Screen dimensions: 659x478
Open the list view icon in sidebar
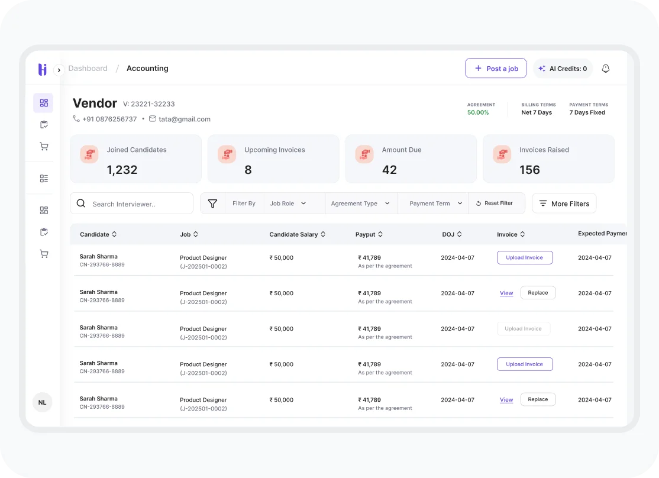(x=43, y=179)
